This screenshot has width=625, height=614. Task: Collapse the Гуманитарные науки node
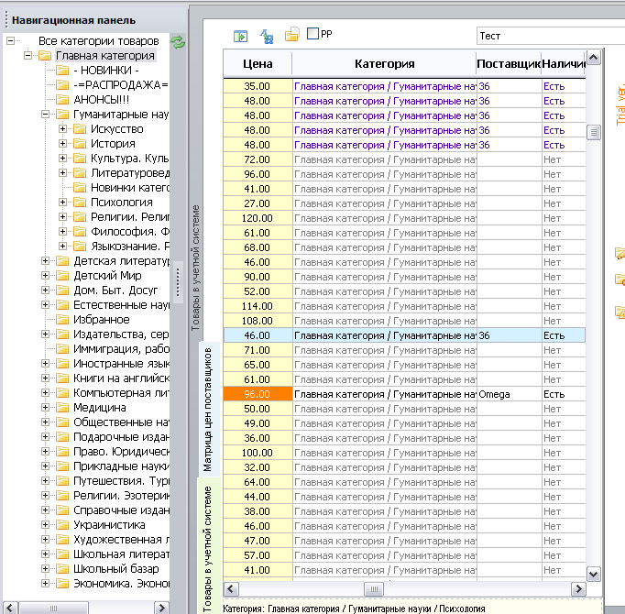point(46,115)
